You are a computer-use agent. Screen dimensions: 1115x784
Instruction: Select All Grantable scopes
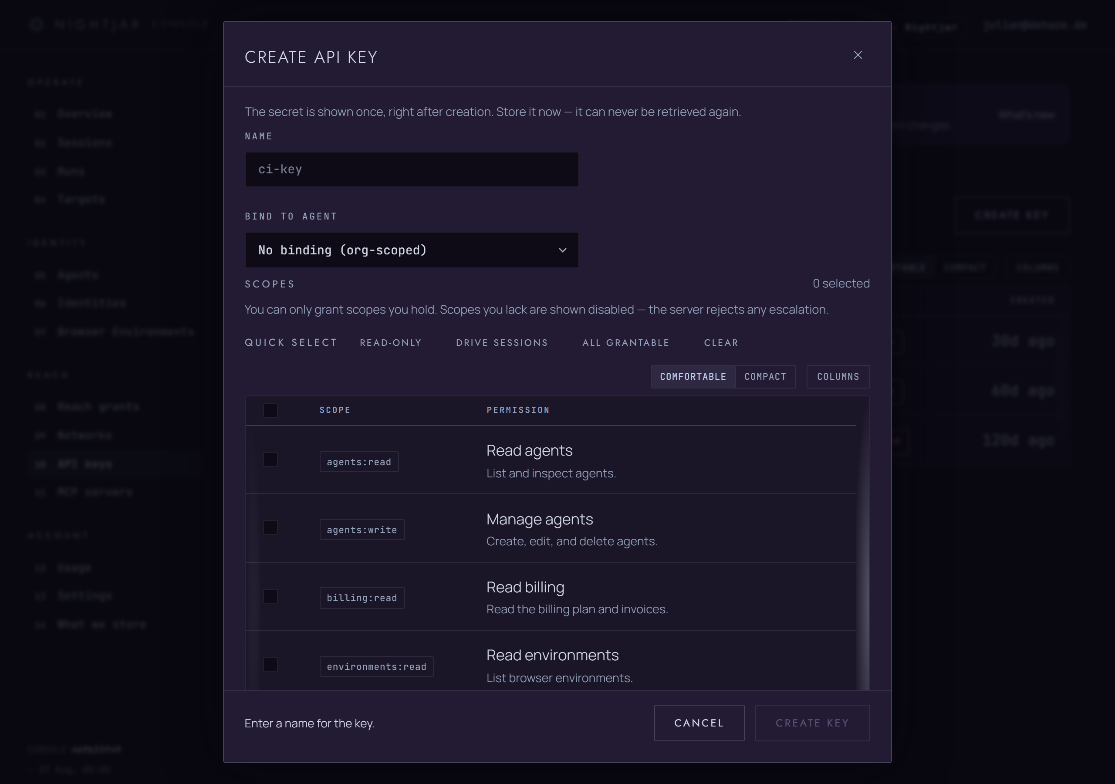pyautogui.click(x=625, y=343)
